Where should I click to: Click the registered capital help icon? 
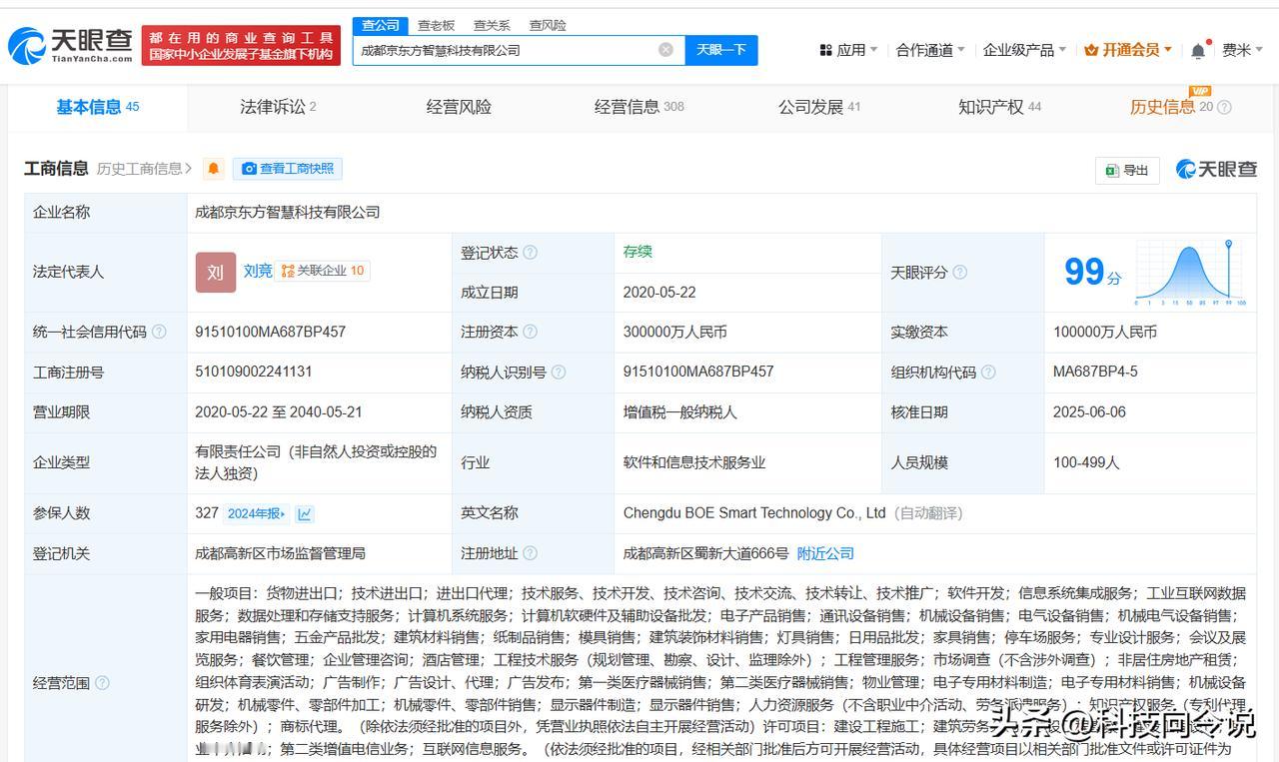click(530, 332)
